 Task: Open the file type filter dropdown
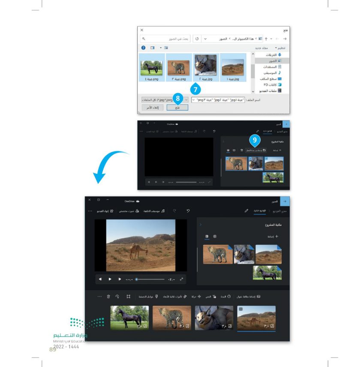click(x=186, y=100)
